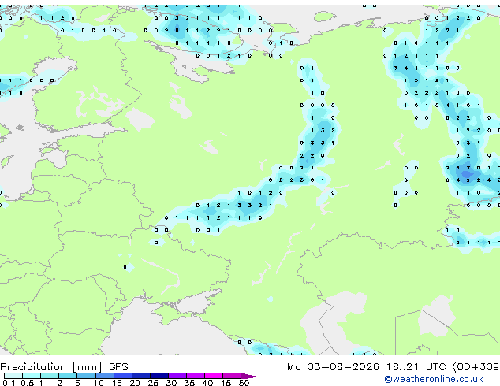Screen dimensions: 500x386
Task: Click the 25 to 30 mm navy swatch
Action: point(159,376)
